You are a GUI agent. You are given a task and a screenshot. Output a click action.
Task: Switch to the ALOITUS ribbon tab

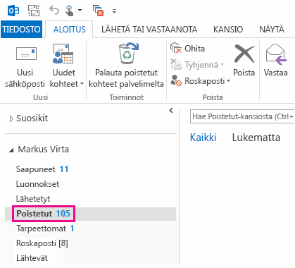70,30
